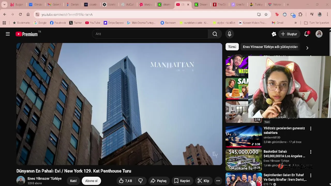Open options for Seyircilerden Gelen video
Viewport: 331px width, 186px height.
tap(311, 175)
